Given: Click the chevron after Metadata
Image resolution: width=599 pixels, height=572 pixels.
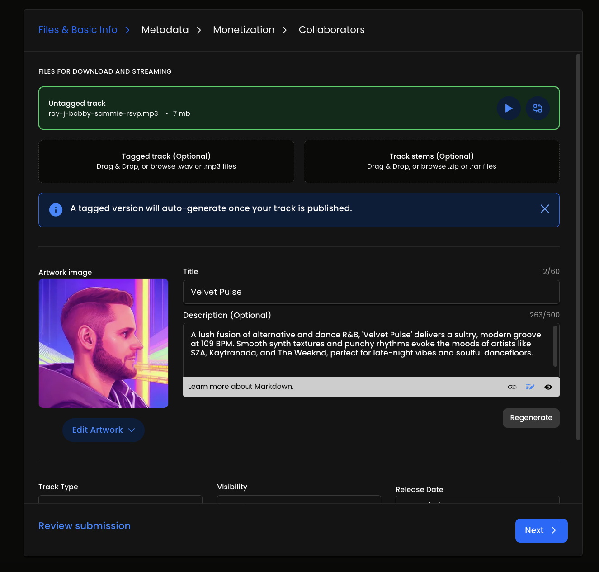Looking at the screenshot, I should click(x=199, y=30).
